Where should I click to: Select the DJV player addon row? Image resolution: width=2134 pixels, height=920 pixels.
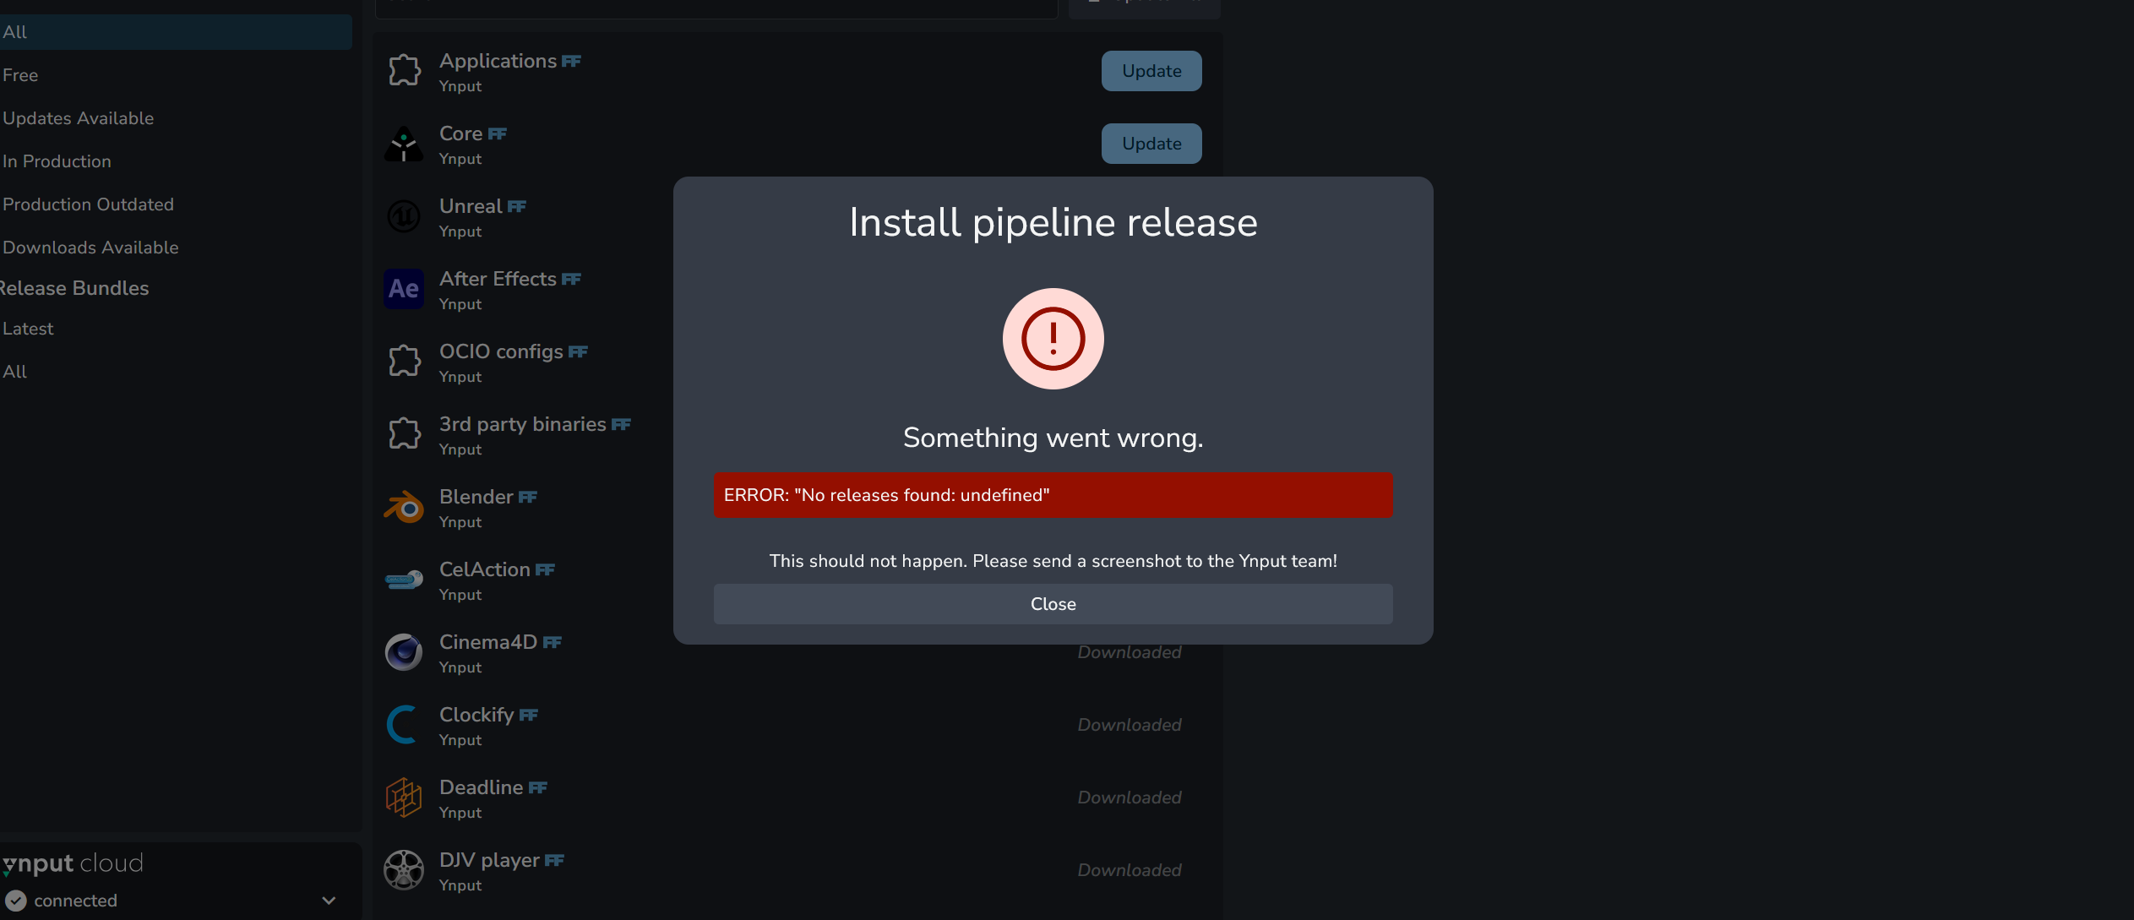[798, 870]
